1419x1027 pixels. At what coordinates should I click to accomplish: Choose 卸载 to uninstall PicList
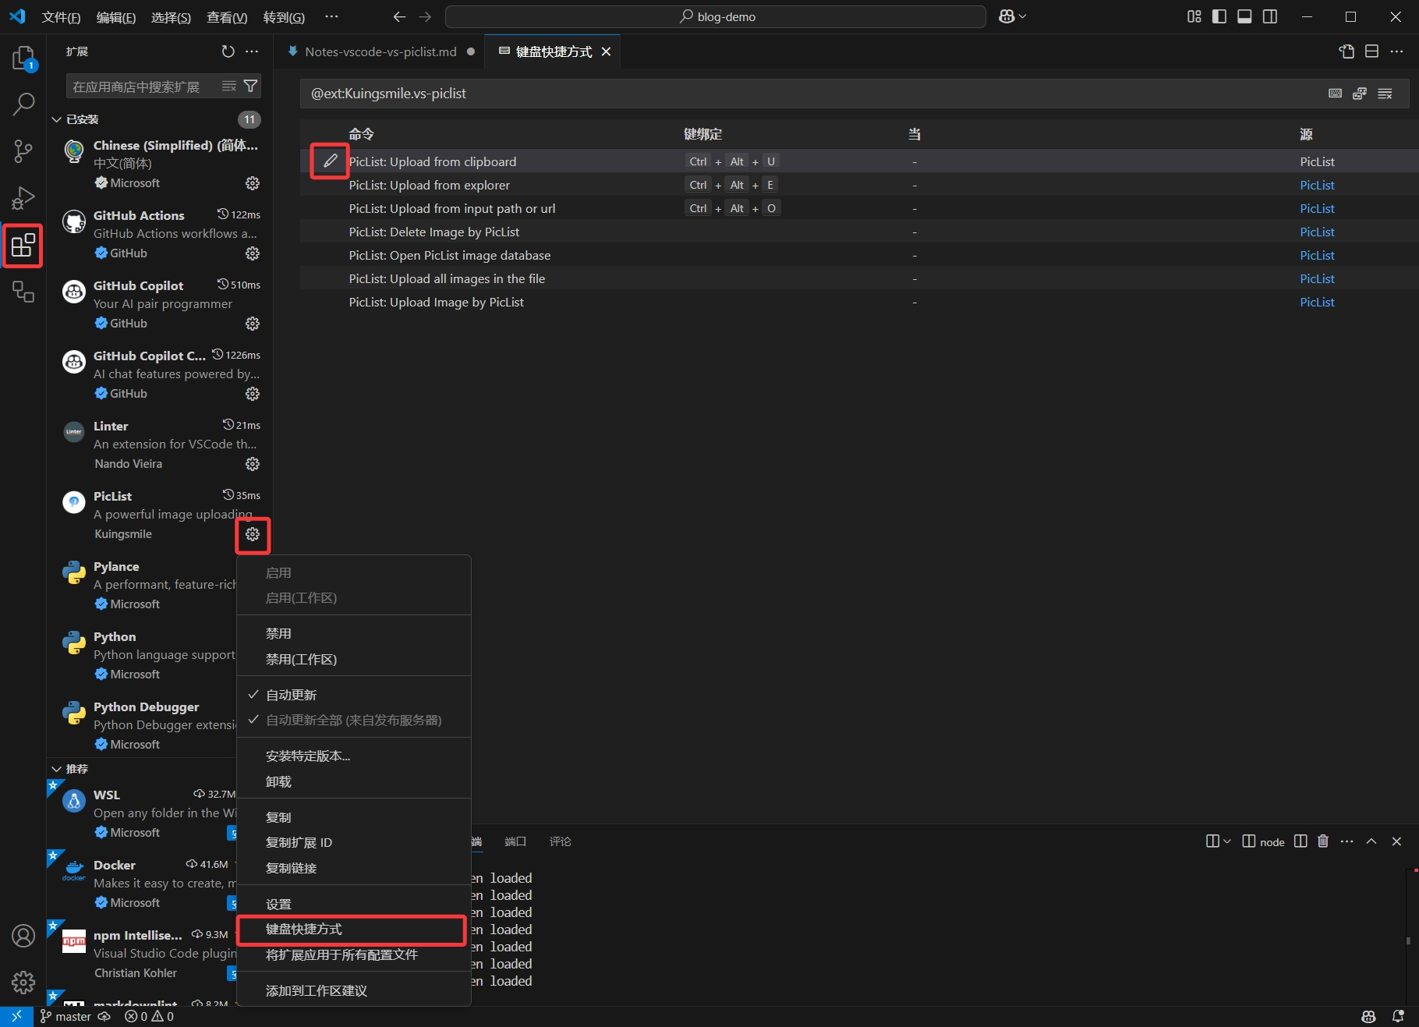354,781
